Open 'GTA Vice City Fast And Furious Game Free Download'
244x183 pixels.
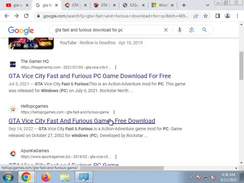click(82, 121)
